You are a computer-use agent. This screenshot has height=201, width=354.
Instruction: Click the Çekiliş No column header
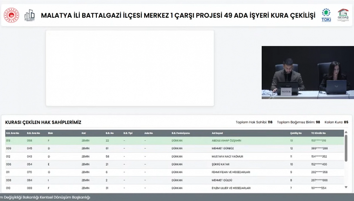296,133
